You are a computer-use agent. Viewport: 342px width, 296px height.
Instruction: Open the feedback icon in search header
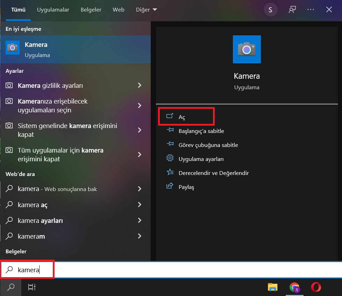pos(292,10)
